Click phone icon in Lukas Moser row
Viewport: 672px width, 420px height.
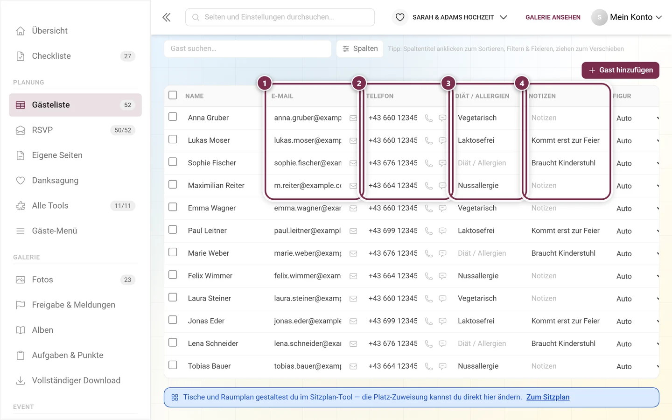[429, 140]
